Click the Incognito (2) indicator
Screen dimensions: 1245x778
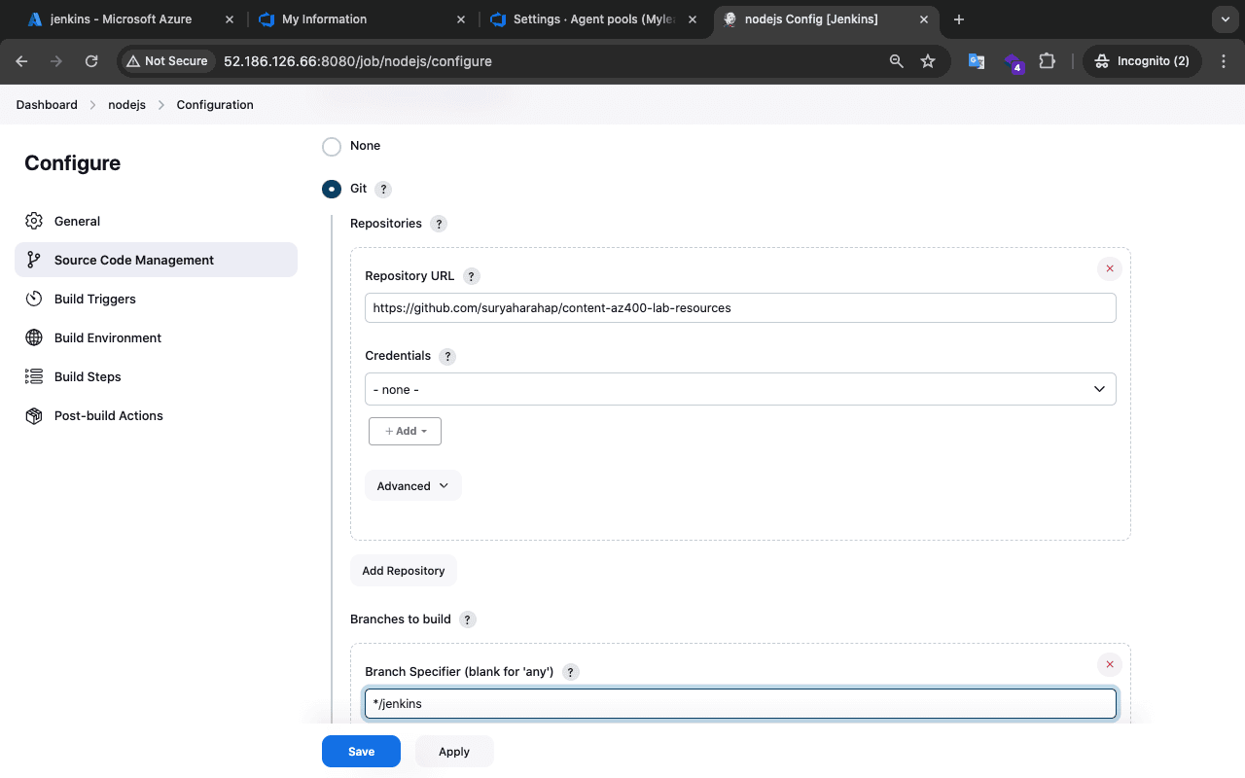click(x=1142, y=61)
